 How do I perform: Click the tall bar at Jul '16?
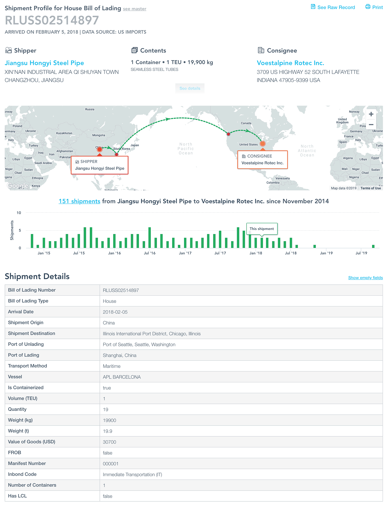[x=149, y=238]
